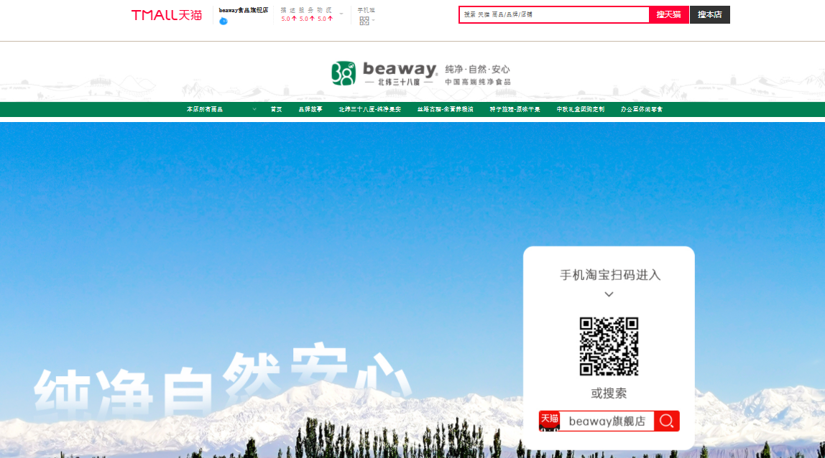The image size is (825, 458).
Task: Click the 中国高端纯净食品 tagline
Action: pos(478,82)
